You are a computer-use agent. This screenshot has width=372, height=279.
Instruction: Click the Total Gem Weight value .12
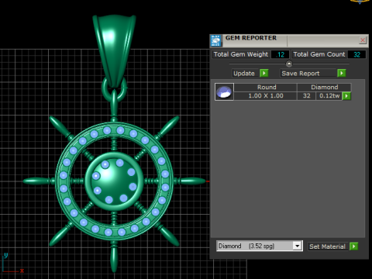280,54
